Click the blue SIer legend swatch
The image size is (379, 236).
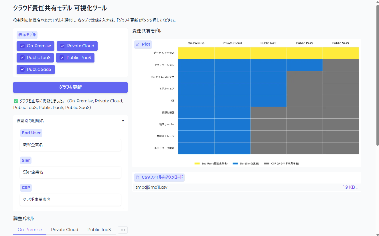[x=235, y=163]
